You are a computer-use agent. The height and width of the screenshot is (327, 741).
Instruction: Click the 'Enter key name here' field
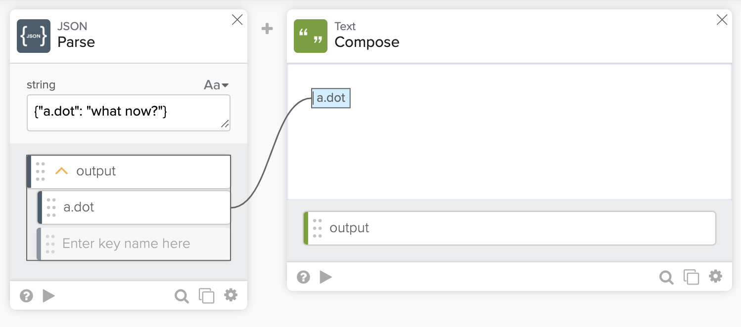tap(134, 244)
